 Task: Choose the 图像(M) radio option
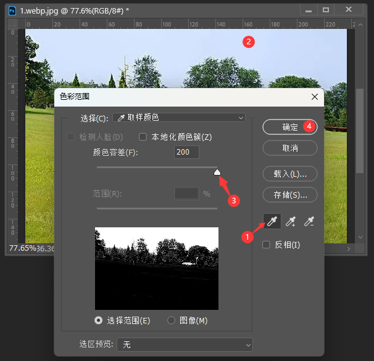(171, 320)
